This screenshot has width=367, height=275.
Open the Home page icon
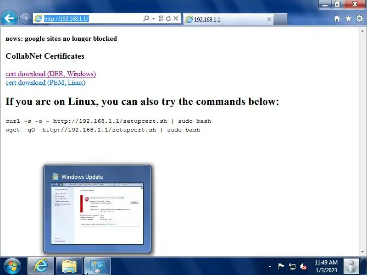click(x=337, y=18)
